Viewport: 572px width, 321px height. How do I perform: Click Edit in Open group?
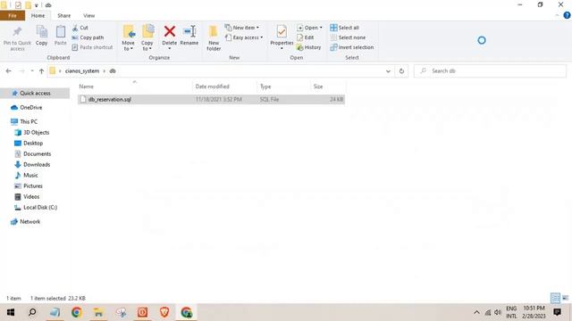306,37
